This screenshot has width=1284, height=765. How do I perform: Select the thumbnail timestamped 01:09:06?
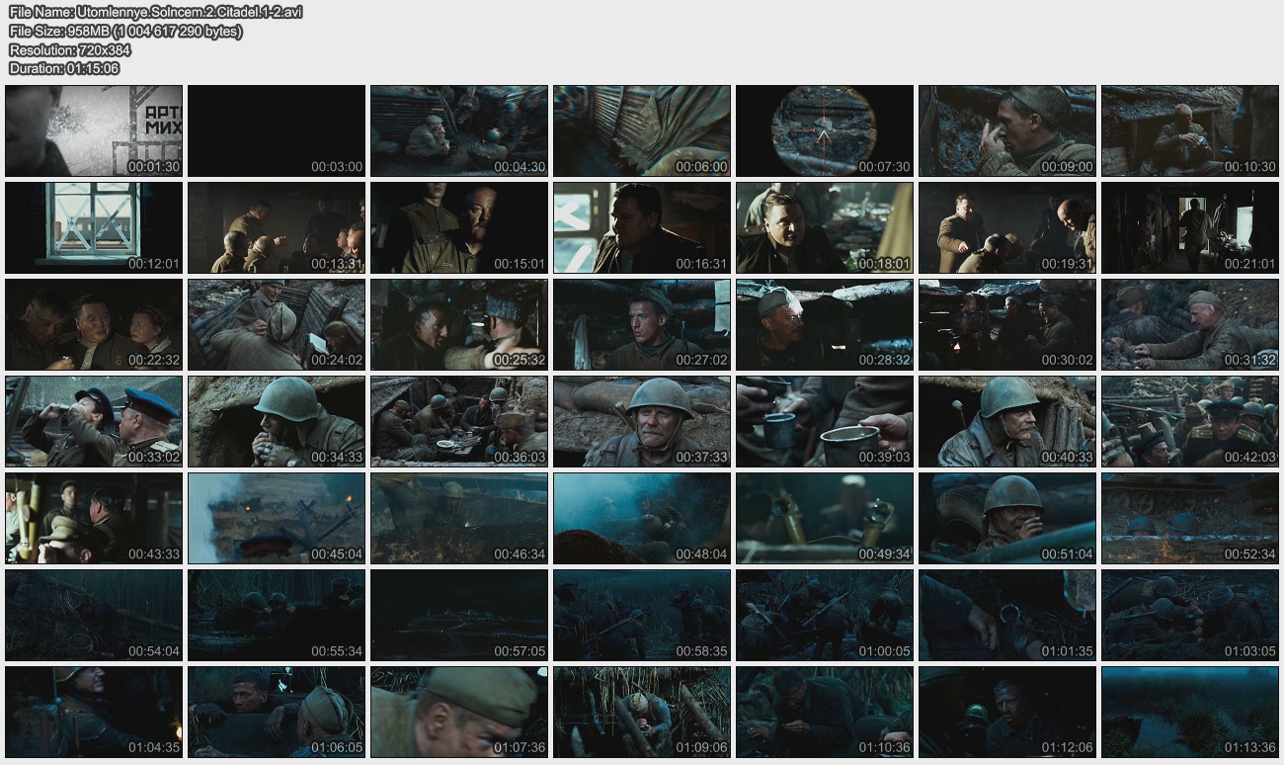point(642,712)
